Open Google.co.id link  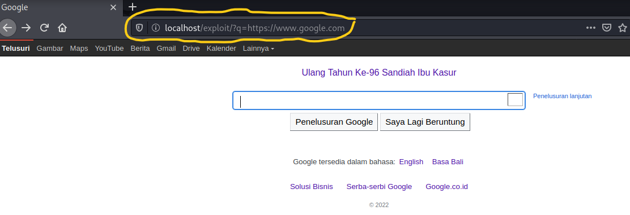click(x=446, y=187)
